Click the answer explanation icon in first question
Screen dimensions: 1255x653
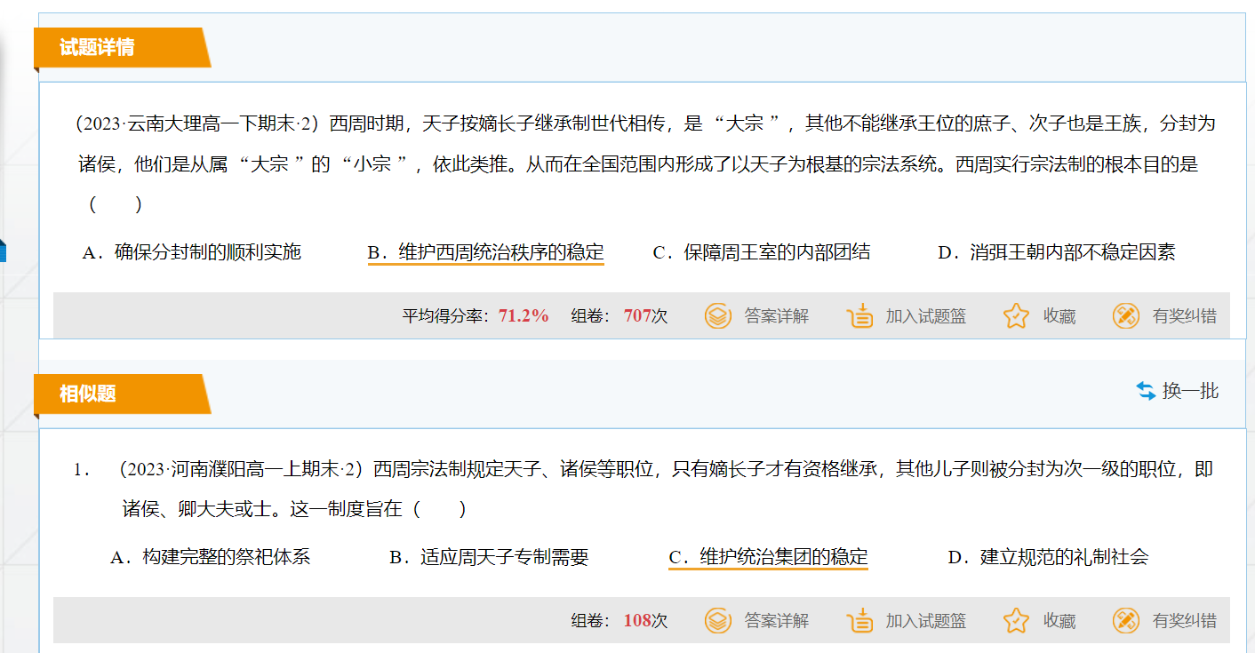[718, 315]
